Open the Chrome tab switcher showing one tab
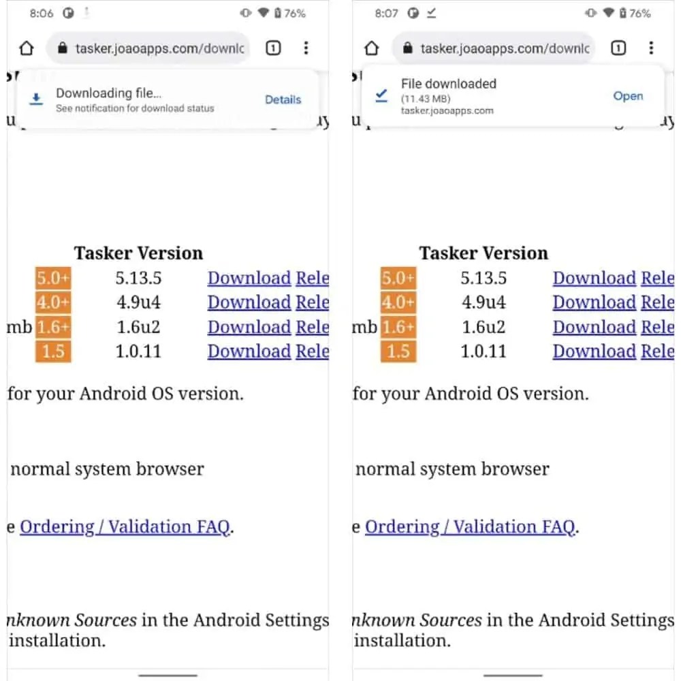 272,48
